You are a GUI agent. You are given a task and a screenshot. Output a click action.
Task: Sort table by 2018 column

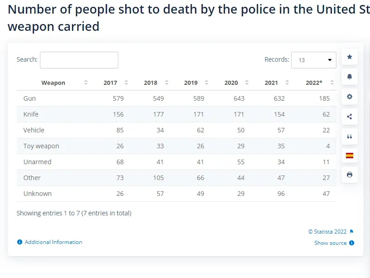[151, 83]
